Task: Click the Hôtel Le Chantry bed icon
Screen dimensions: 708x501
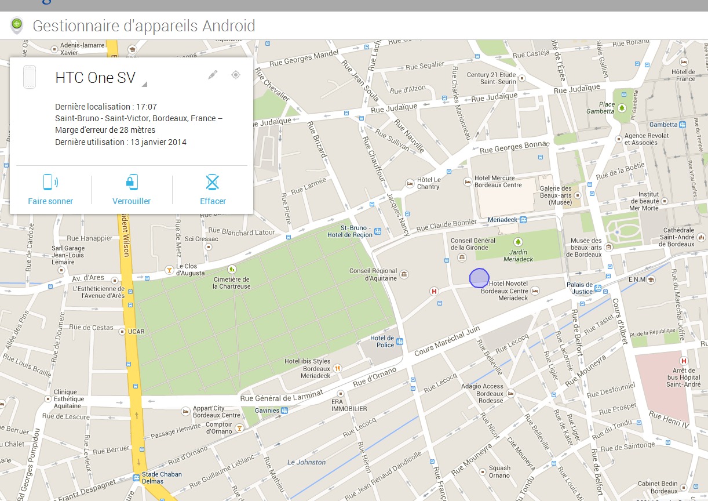Action: (410, 183)
